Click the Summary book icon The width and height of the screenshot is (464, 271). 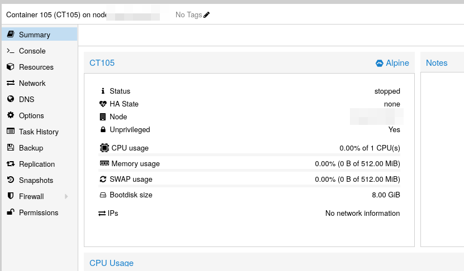10,35
